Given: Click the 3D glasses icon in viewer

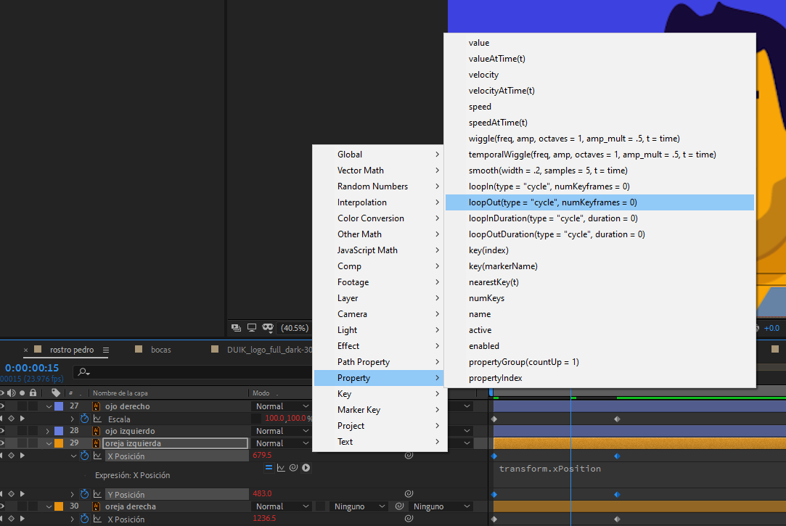Looking at the screenshot, I should click(267, 328).
